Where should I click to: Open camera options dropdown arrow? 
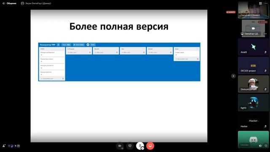[x=122, y=148]
